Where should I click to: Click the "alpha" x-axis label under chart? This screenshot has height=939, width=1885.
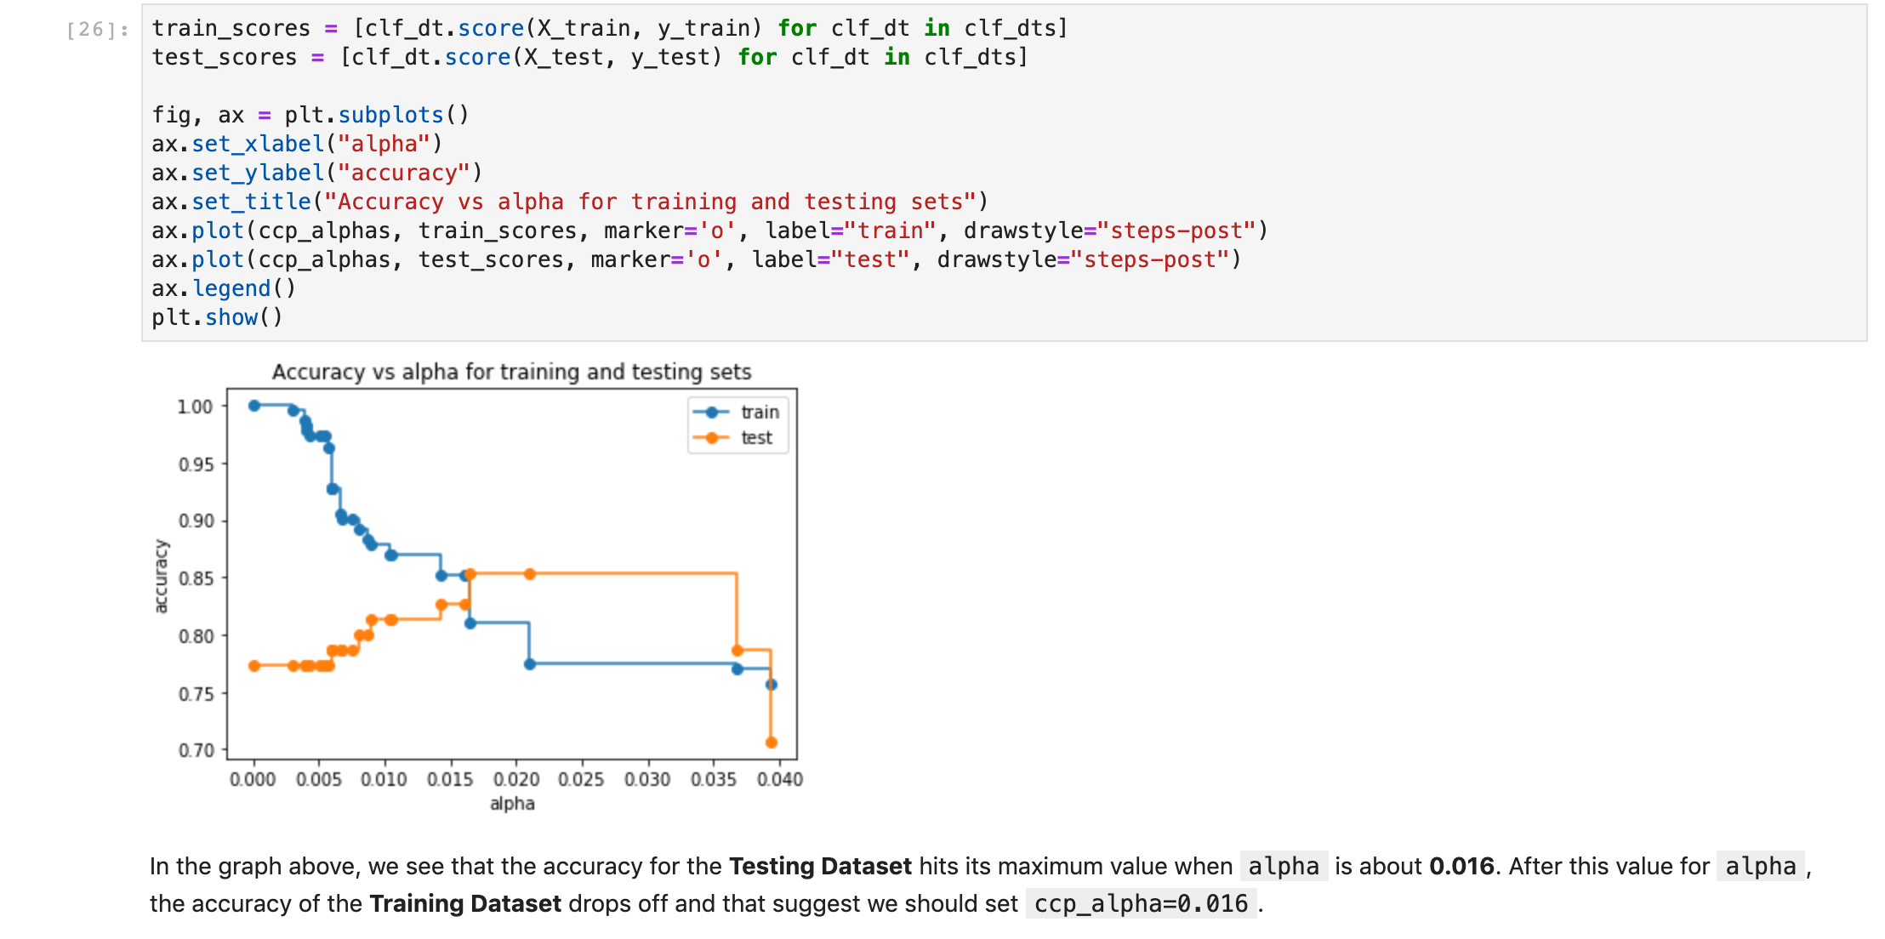click(x=512, y=804)
